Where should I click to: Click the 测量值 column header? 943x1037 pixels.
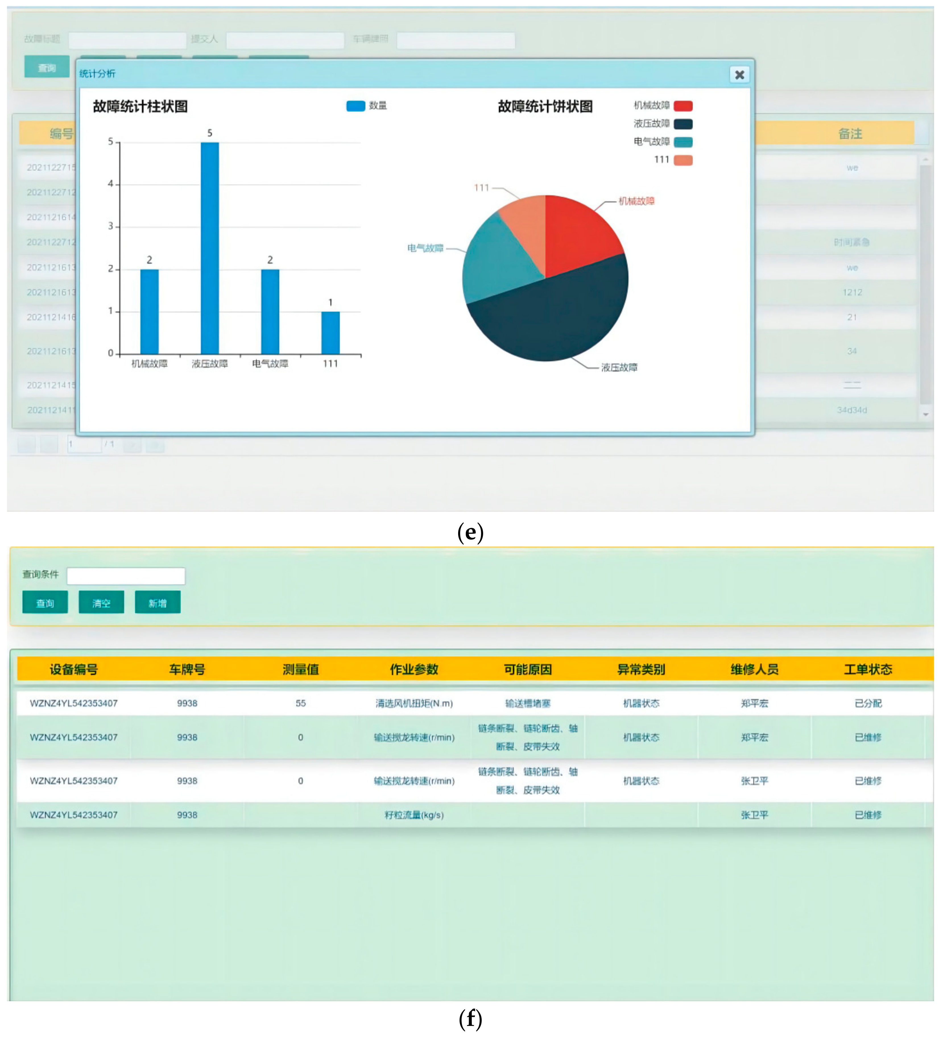click(x=300, y=669)
